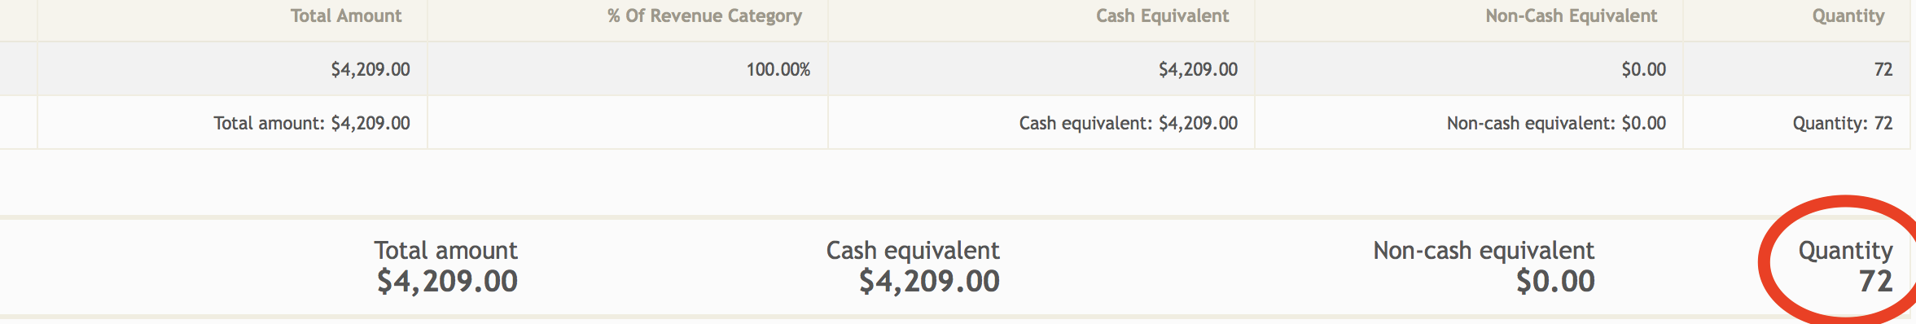
Task: Click the circled Quantity 72 summary
Action: (1845, 267)
